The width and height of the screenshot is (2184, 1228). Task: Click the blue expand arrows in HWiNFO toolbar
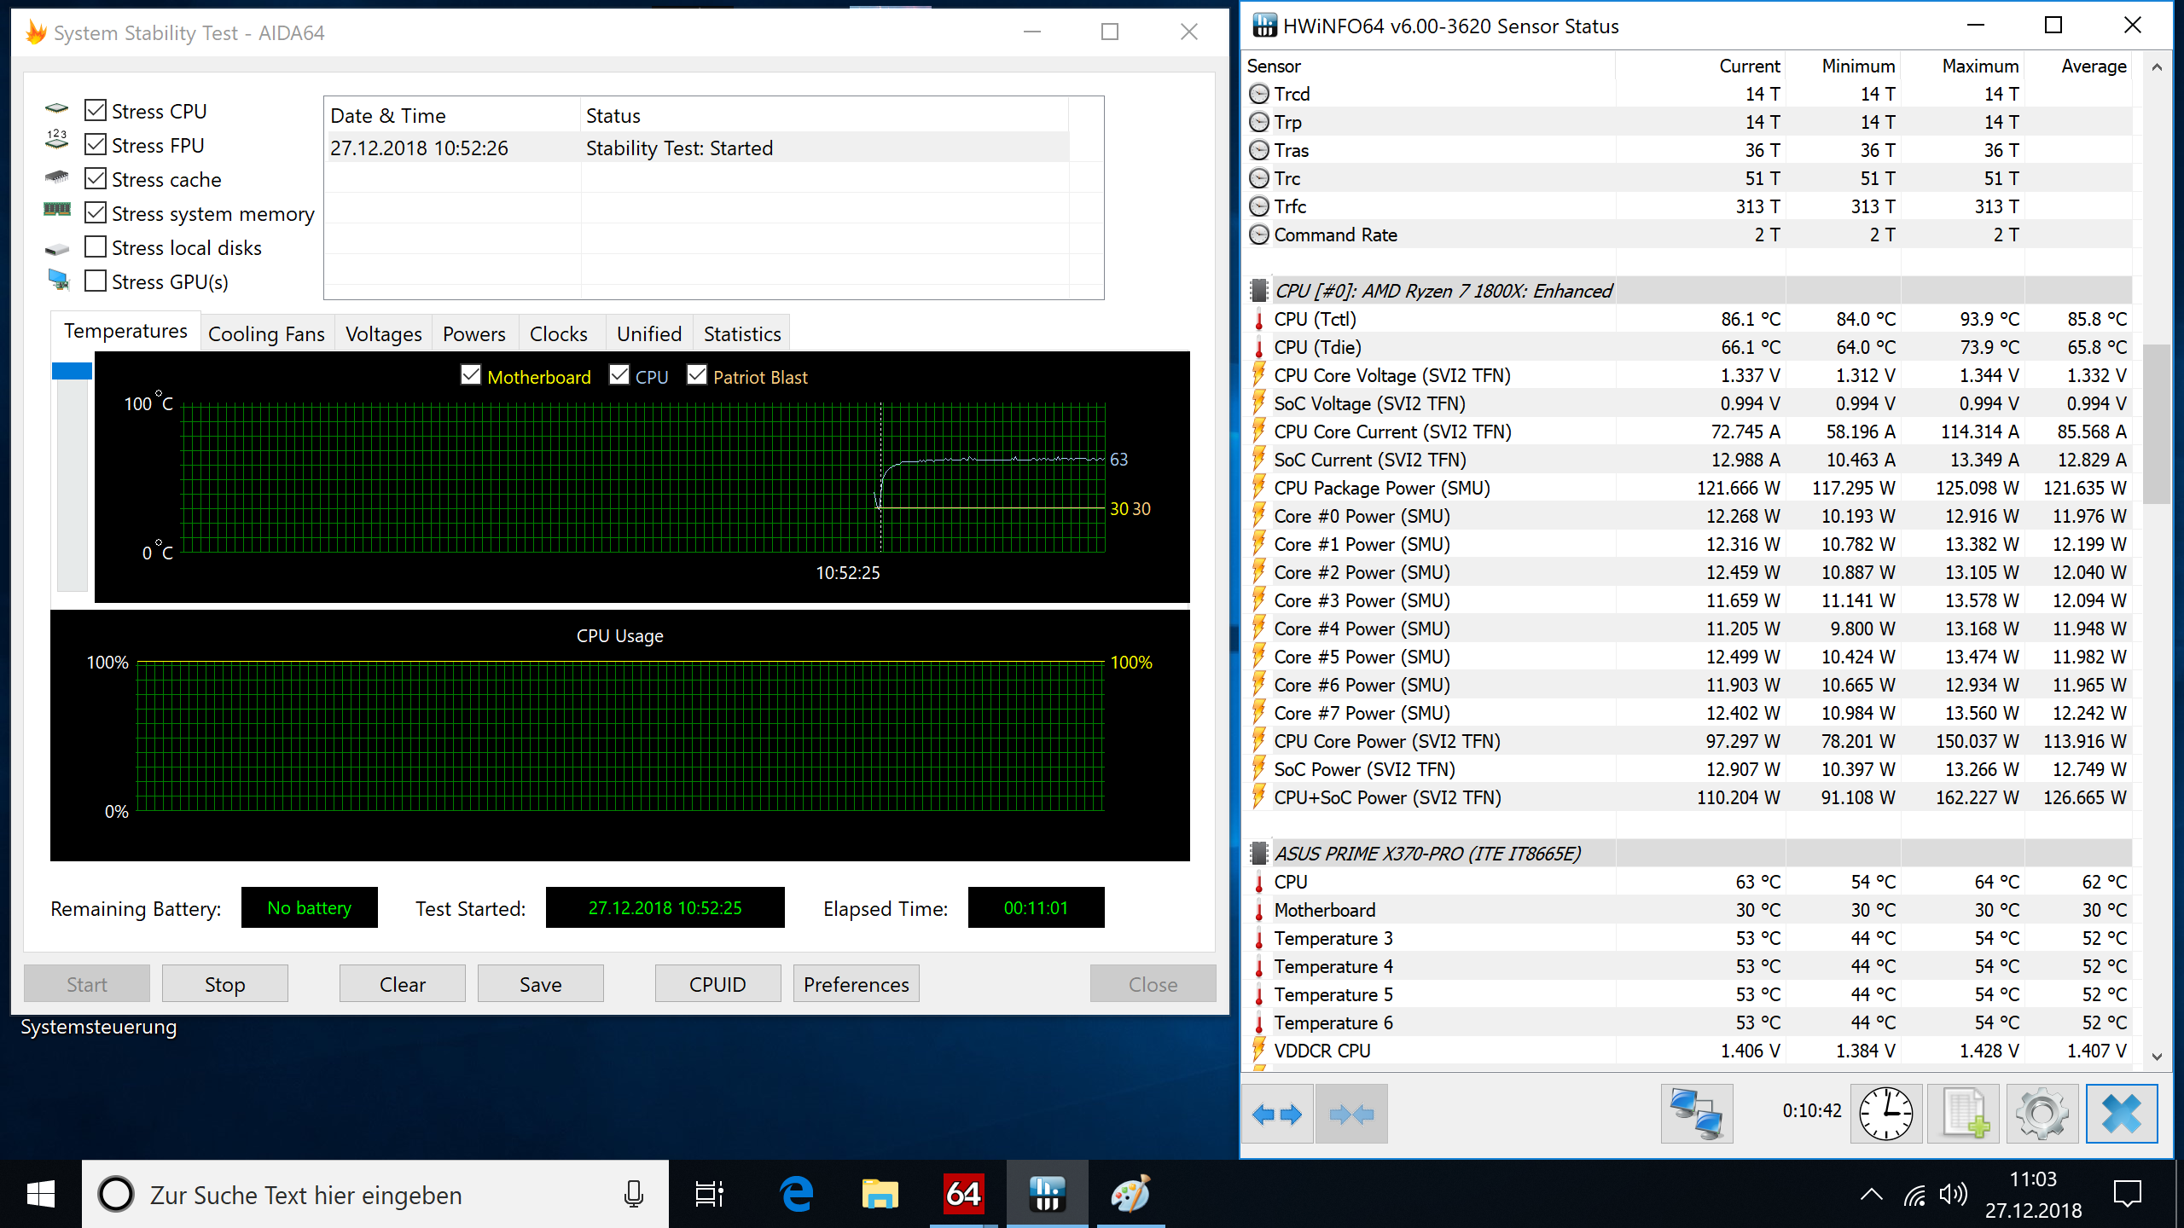pos(1277,1114)
